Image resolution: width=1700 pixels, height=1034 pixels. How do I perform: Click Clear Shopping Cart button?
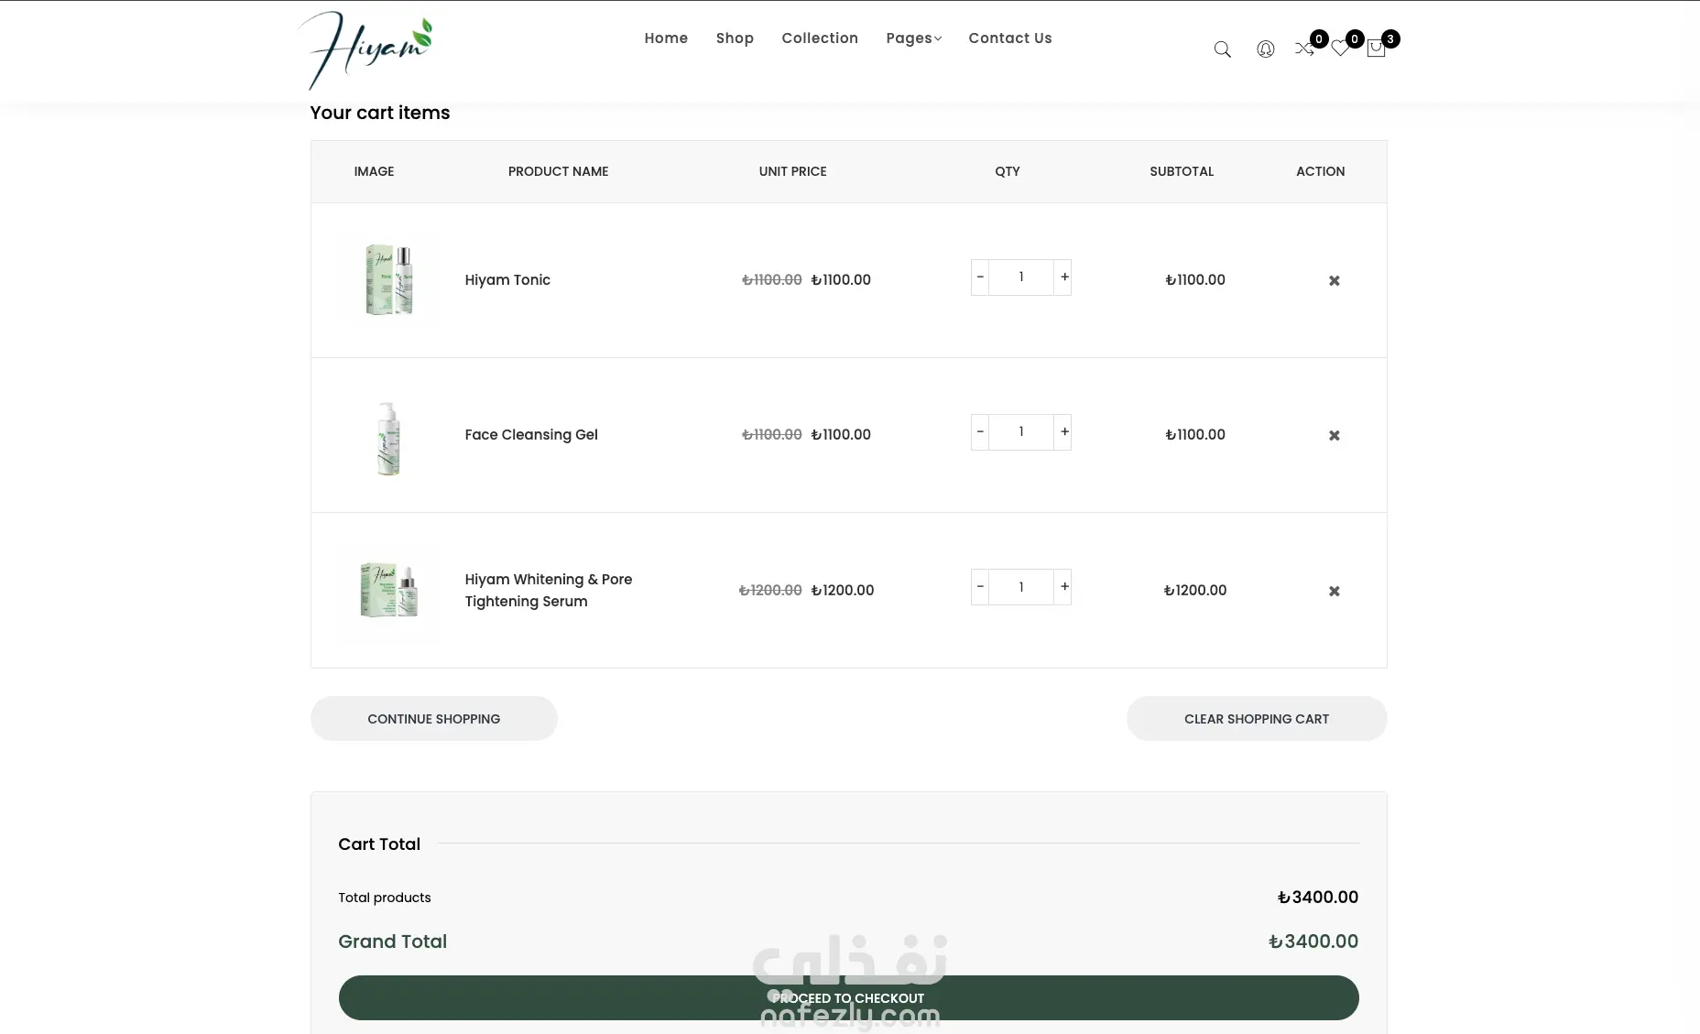[1257, 719]
